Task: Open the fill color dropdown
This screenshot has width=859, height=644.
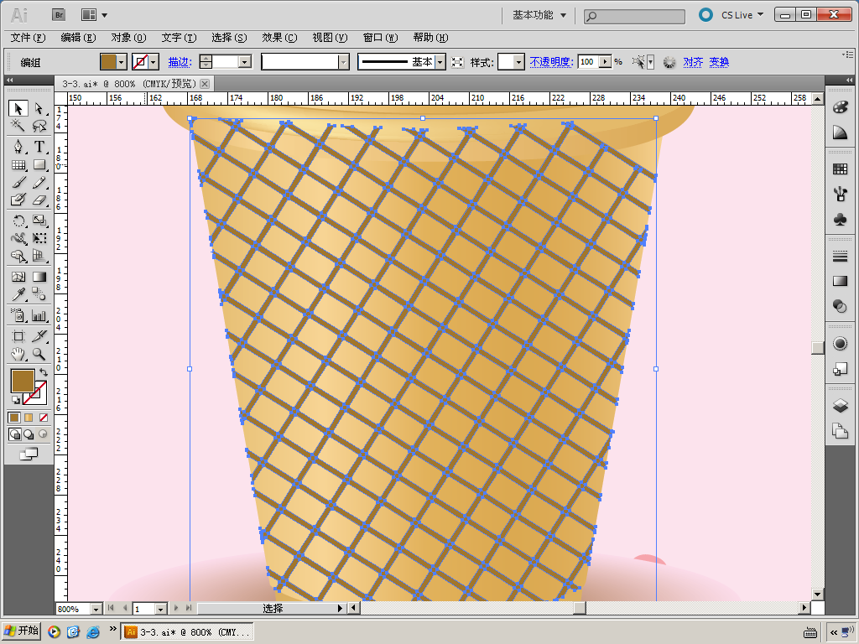Action: pos(122,62)
